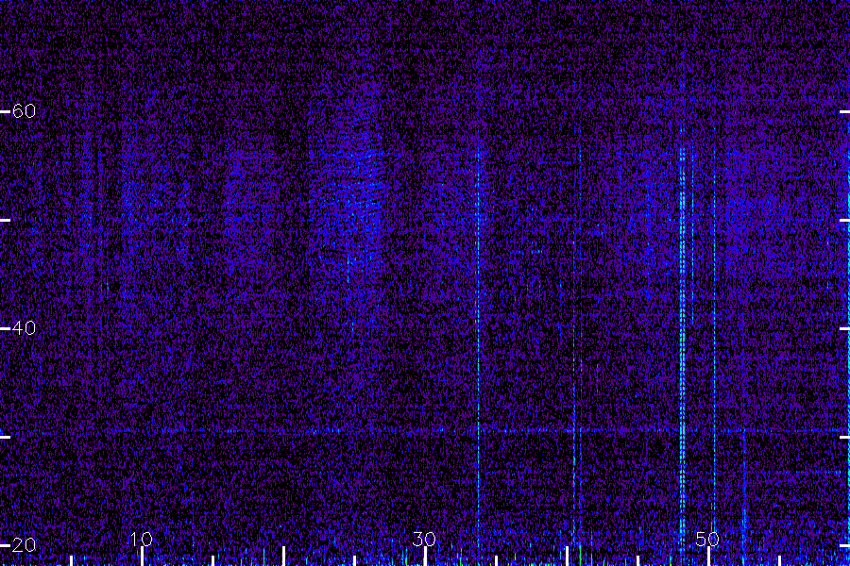Viewport: 850px width, 566px height.
Task: Click the "10" label on the horizontal axis
Action: (142, 539)
